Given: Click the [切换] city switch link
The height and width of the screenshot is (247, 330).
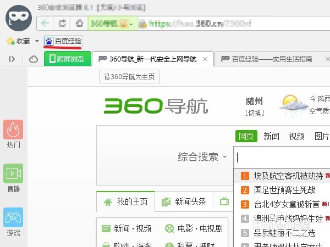Looking at the screenshot, I should [255, 113].
